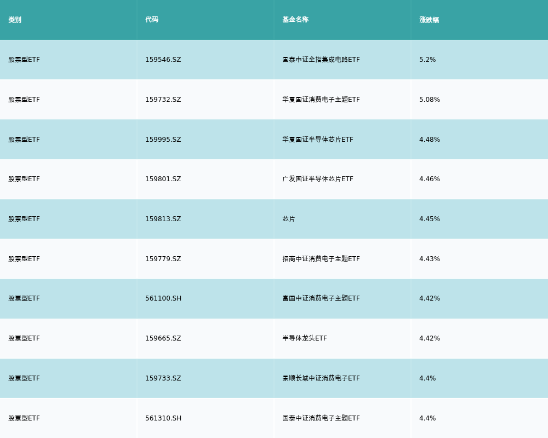Select fund name 华夏国证消费电子主题ETF
The height and width of the screenshot is (438, 548).
click(321, 100)
